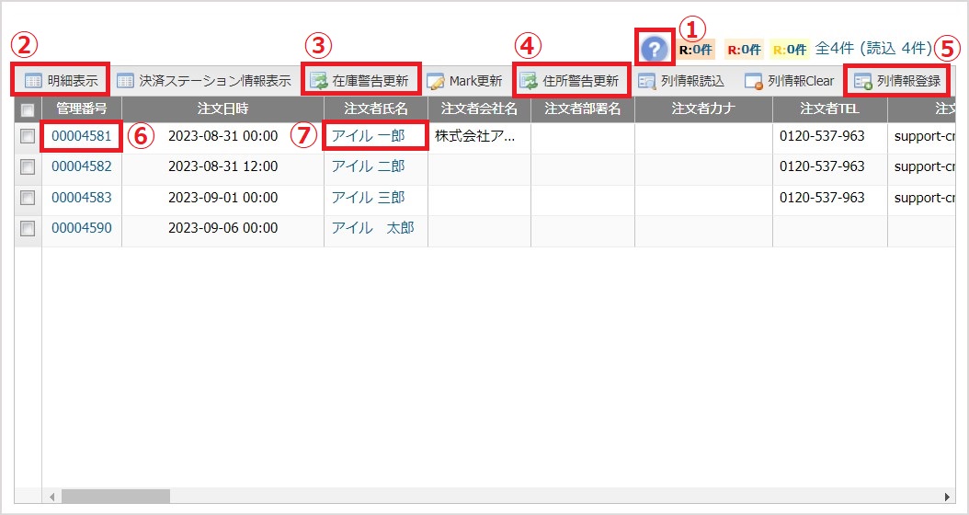Image resolution: width=969 pixels, height=515 pixels.
Task: Check the box for order 00004583
Action: coord(28,198)
